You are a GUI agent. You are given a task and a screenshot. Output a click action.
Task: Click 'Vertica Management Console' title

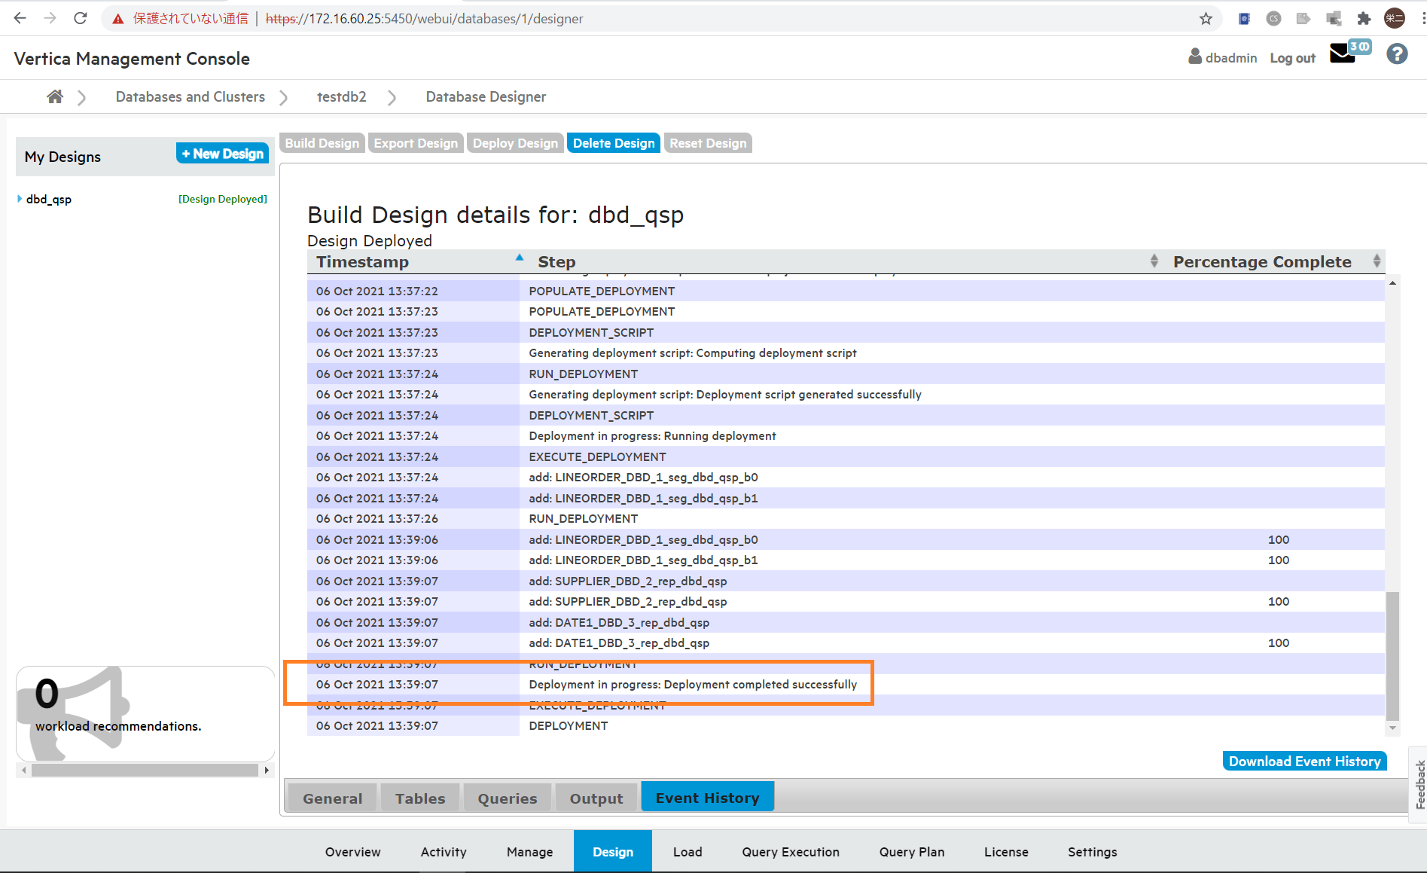(x=132, y=59)
